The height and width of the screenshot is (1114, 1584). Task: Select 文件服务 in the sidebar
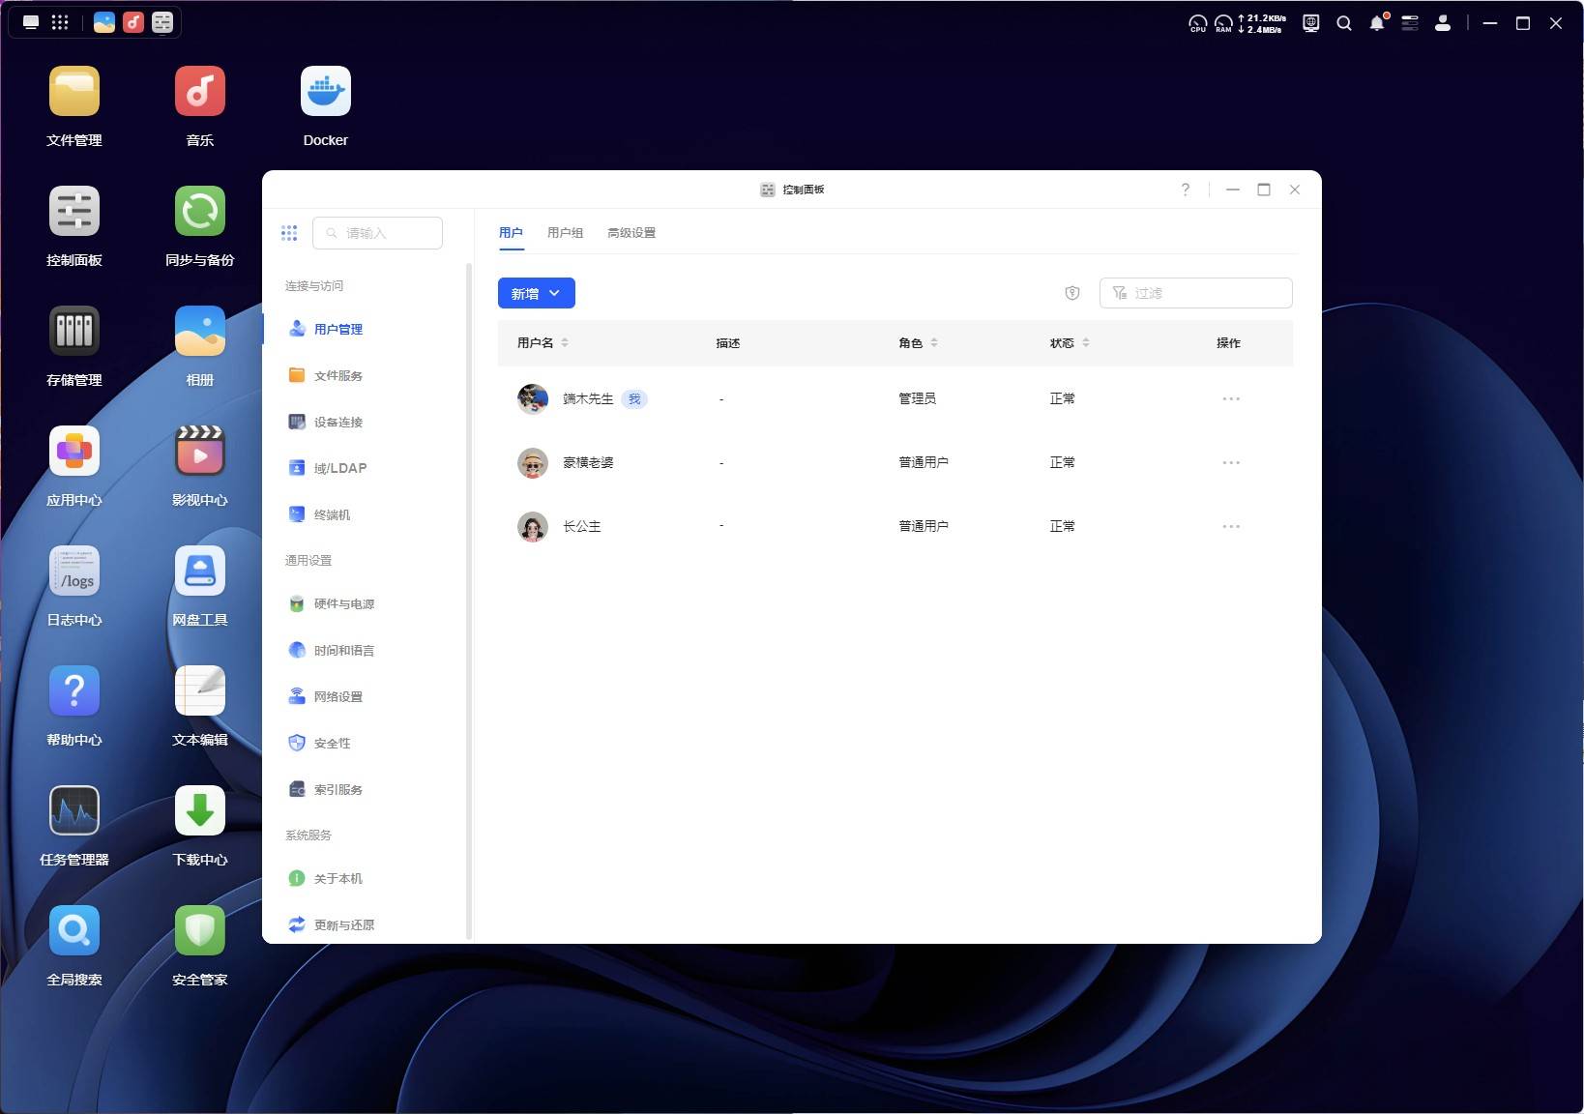337,375
